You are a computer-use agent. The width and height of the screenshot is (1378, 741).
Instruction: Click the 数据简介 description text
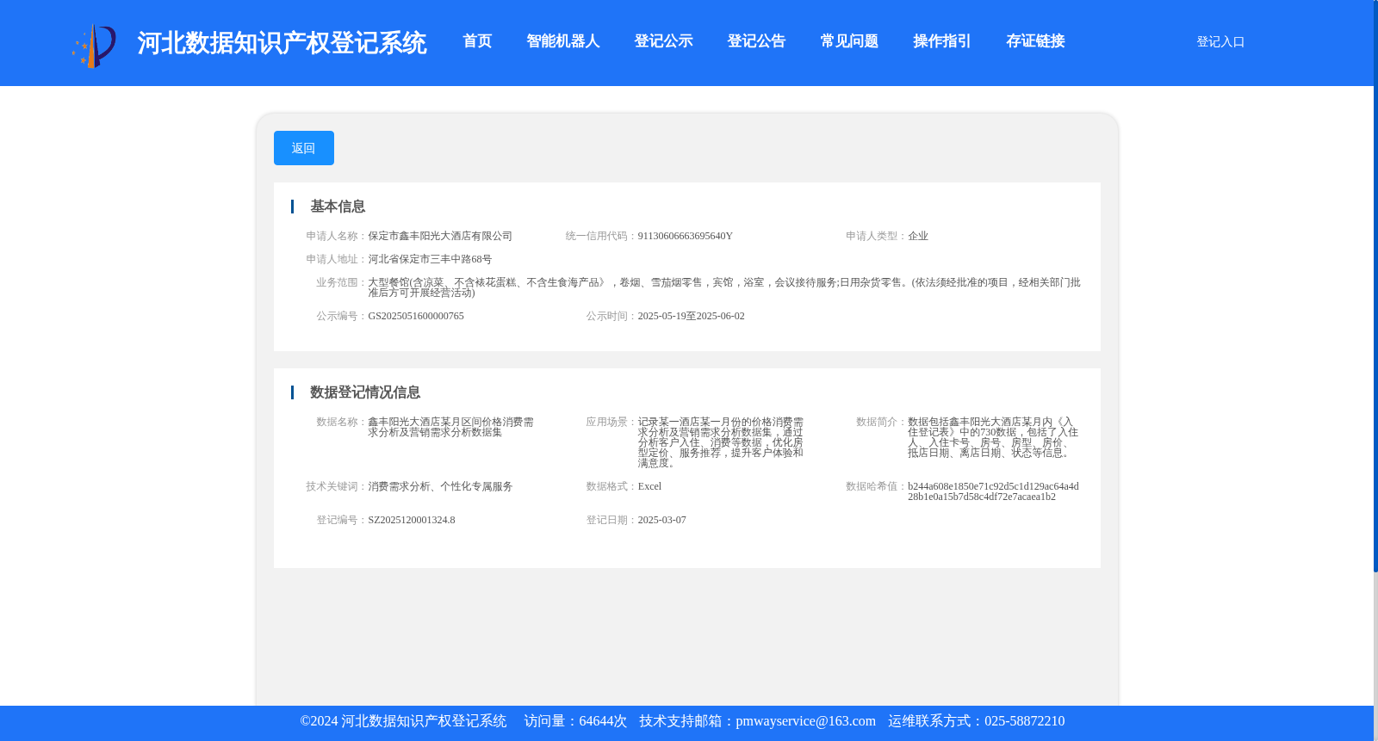[x=993, y=437]
